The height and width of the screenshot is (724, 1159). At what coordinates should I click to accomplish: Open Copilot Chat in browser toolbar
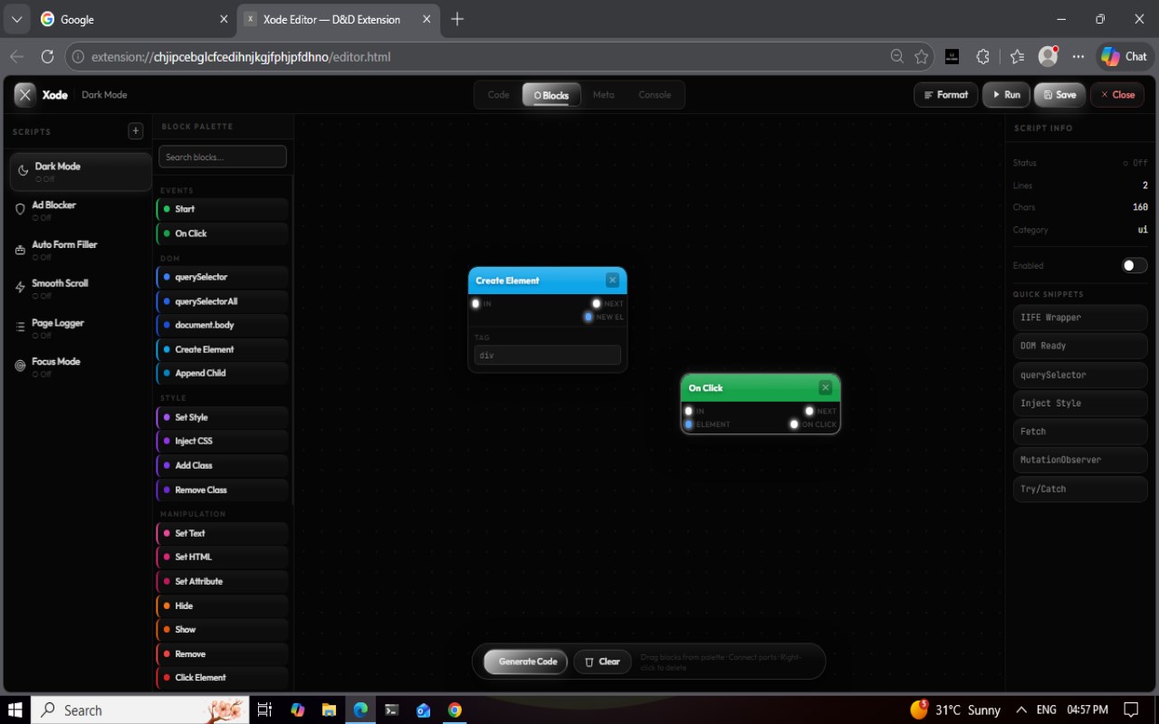point(1125,56)
